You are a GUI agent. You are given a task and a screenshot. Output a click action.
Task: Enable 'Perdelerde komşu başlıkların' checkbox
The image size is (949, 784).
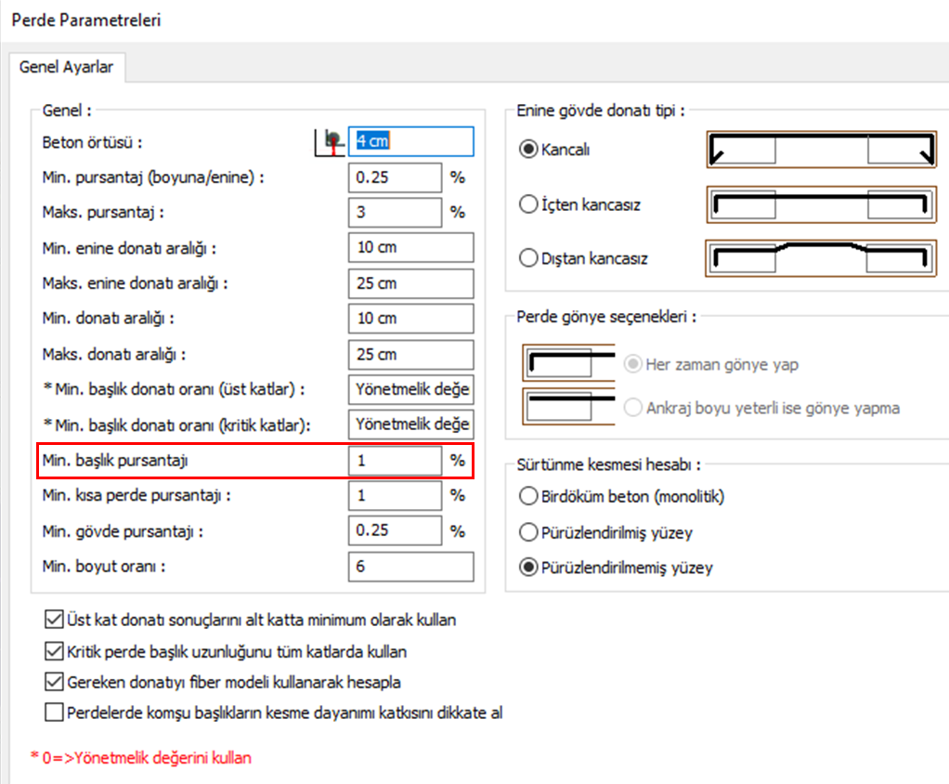(x=54, y=713)
